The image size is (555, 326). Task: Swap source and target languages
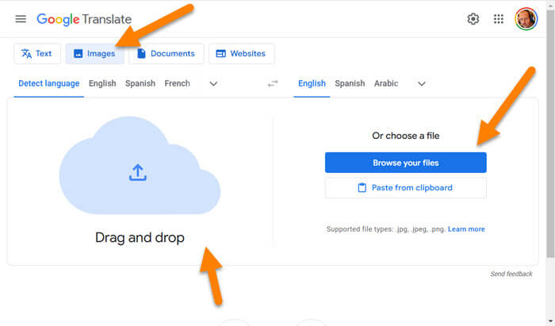(273, 83)
